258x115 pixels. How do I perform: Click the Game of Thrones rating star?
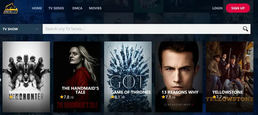point(113,97)
